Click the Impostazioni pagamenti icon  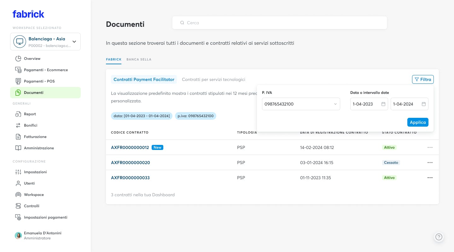18,217
